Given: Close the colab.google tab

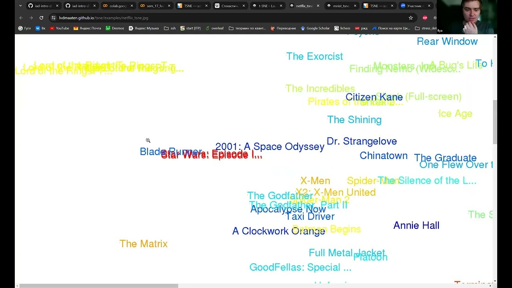Looking at the screenshot, I should pos(132,6).
